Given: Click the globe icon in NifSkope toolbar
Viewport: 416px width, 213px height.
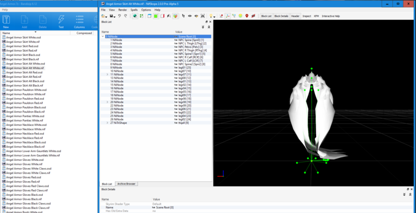Looking at the screenshot, I should click(135, 16).
